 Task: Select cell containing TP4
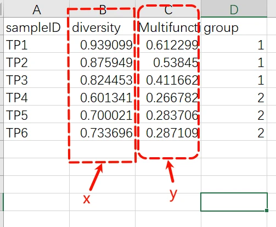click(x=37, y=97)
